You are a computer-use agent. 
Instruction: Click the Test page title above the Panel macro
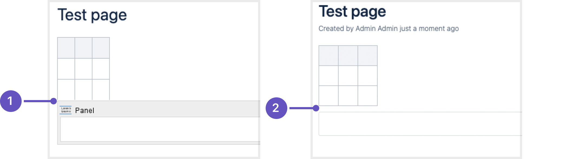click(92, 15)
